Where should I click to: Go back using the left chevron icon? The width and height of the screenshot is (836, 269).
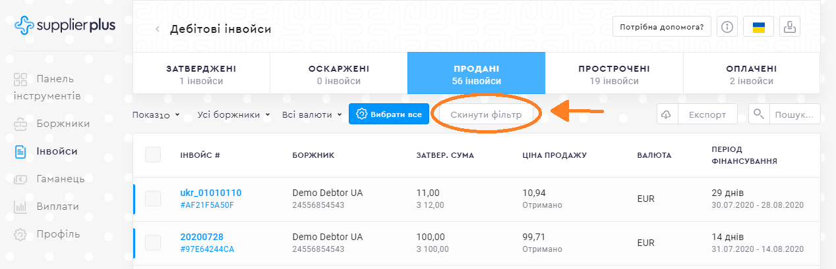pyautogui.click(x=158, y=29)
